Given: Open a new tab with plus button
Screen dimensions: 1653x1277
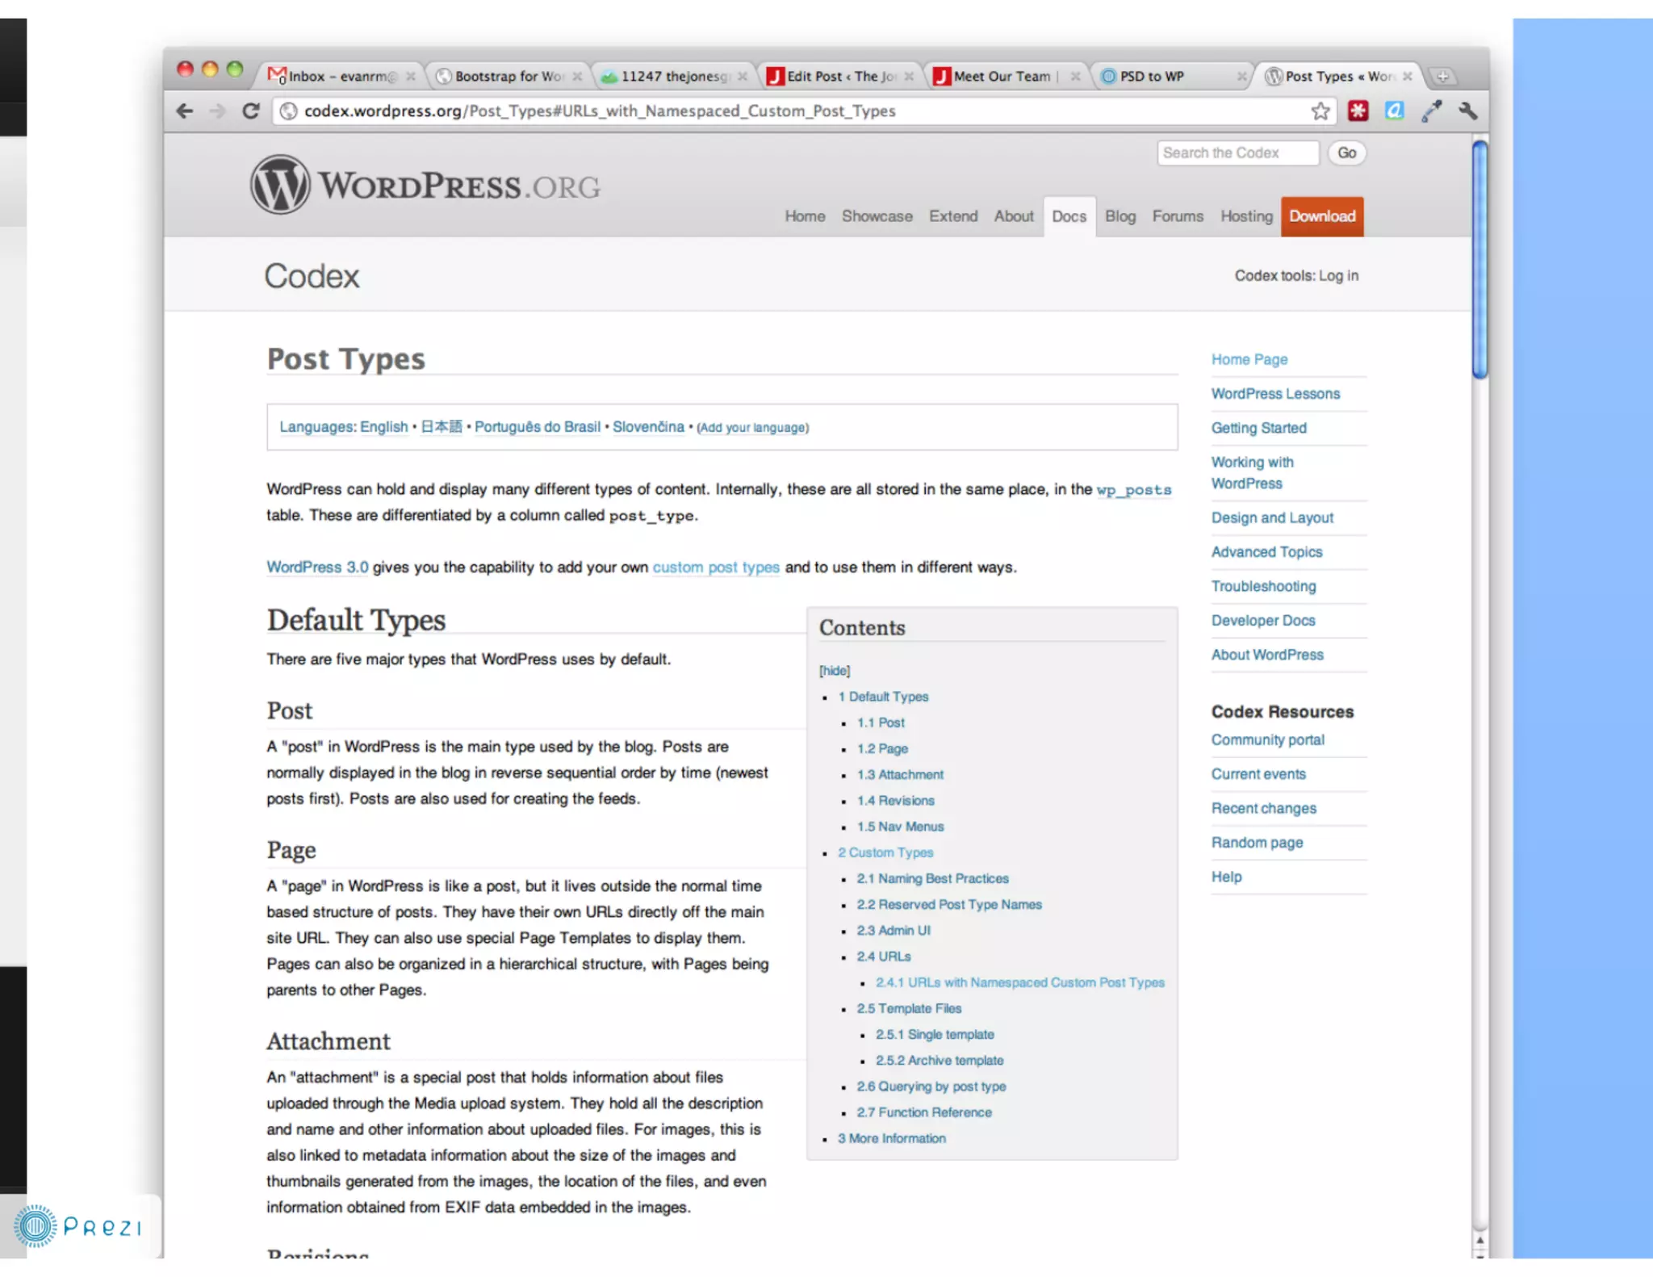Looking at the screenshot, I should pos(1442,76).
